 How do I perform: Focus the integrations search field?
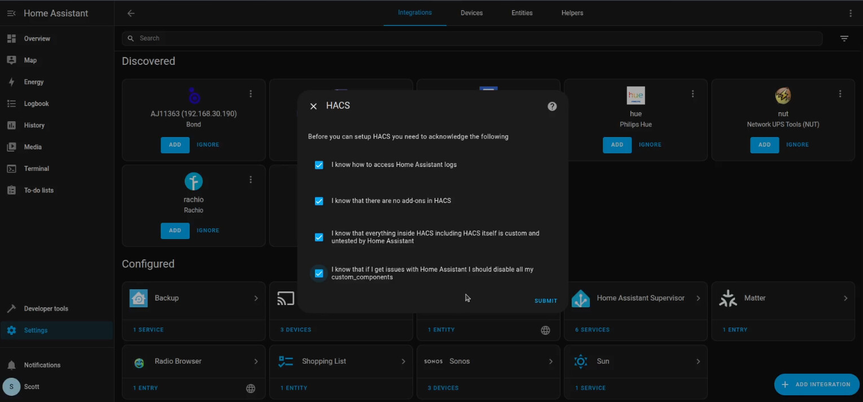point(472,38)
